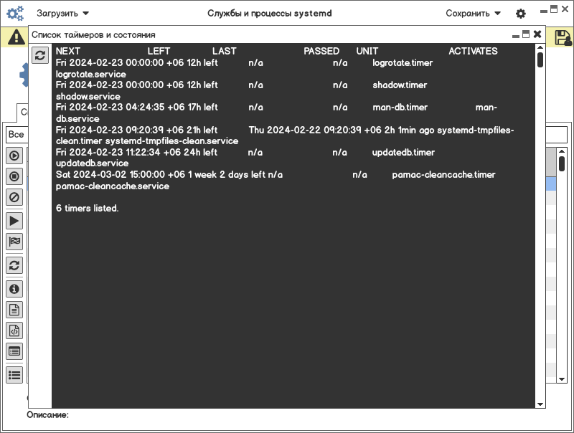Screen dimensions: 574x433
Task: Click the '6 timers listed.' text
Action: click(87, 209)
